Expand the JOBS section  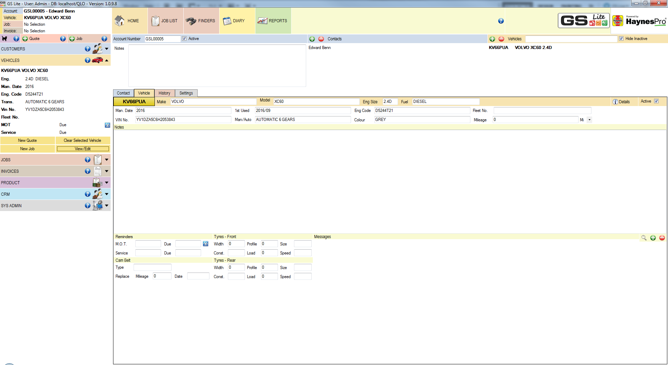tap(107, 160)
